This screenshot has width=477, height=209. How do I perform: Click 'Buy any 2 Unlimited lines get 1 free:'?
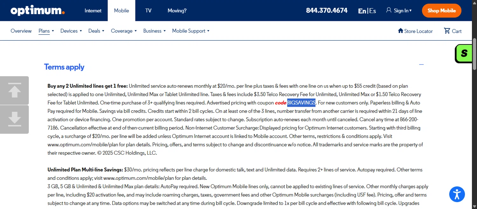tap(88, 86)
